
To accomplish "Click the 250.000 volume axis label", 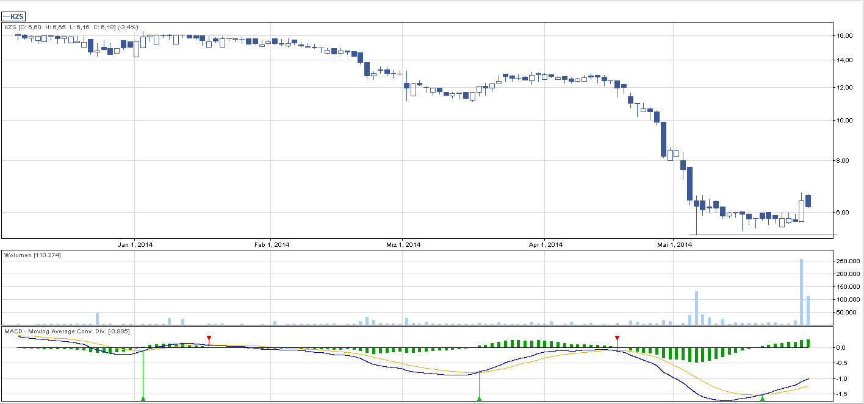I will tap(848, 261).
